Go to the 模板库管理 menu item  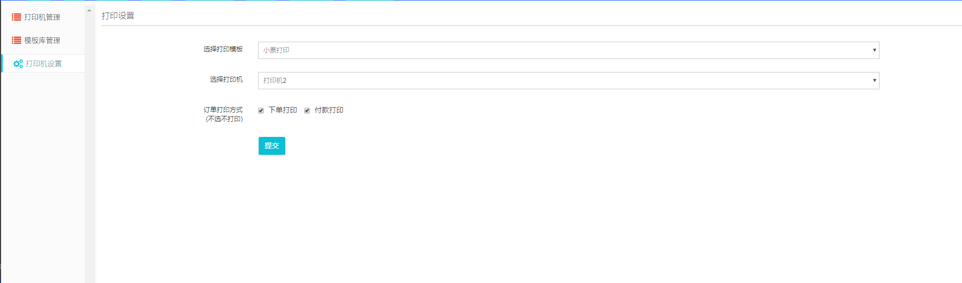pyautogui.click(x=42, y=41)
